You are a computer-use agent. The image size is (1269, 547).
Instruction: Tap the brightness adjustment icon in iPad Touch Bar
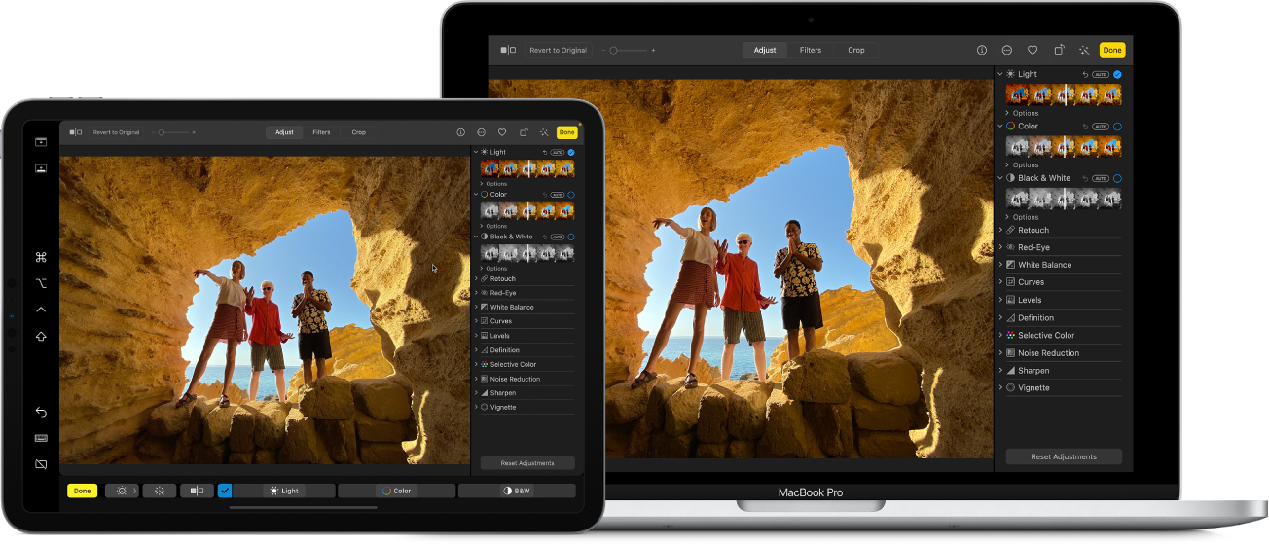tap(122, 491)
